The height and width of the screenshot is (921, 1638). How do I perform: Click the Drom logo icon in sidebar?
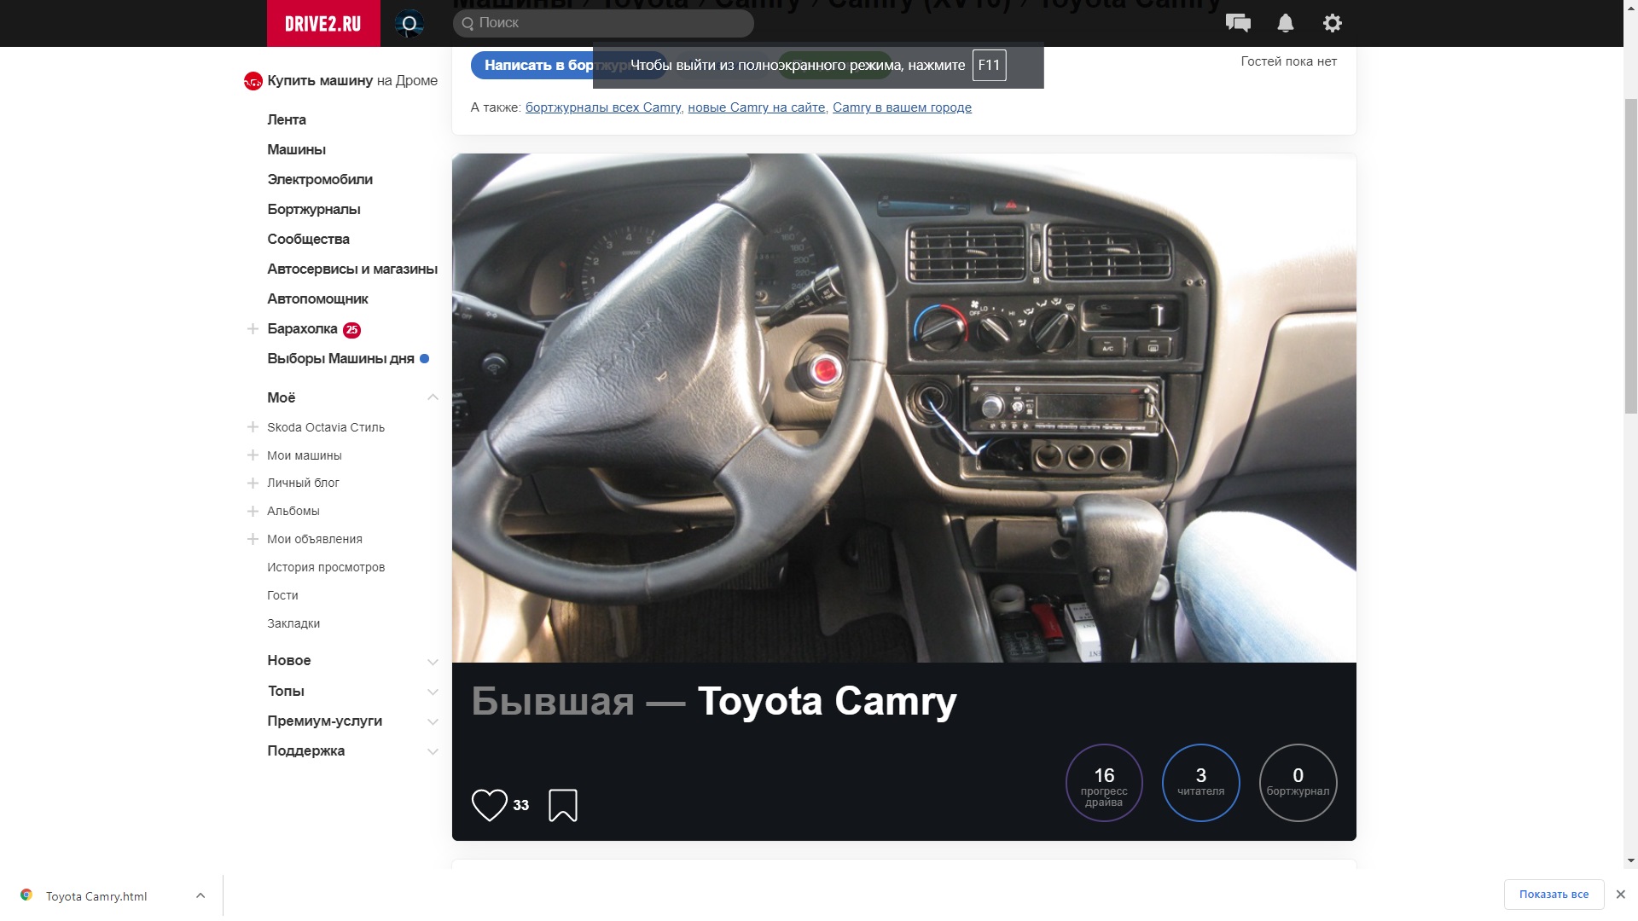coord(253,81)
